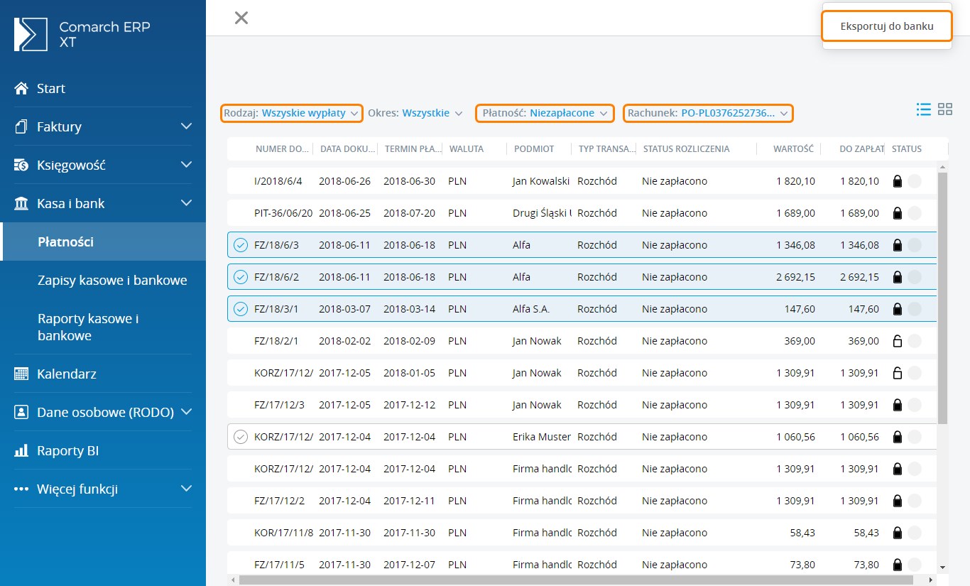Click the padlock in the Erika Muster row
This screenshot has height=586, width=970.
(x=897, y=437)
